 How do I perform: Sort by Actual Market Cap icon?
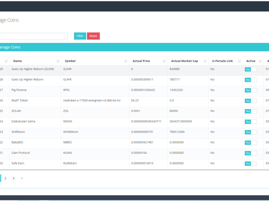[x=205, y=61]
